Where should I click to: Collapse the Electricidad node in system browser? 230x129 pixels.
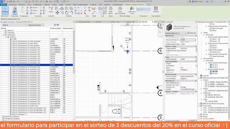pyautogui.click(x=4, y=35)
